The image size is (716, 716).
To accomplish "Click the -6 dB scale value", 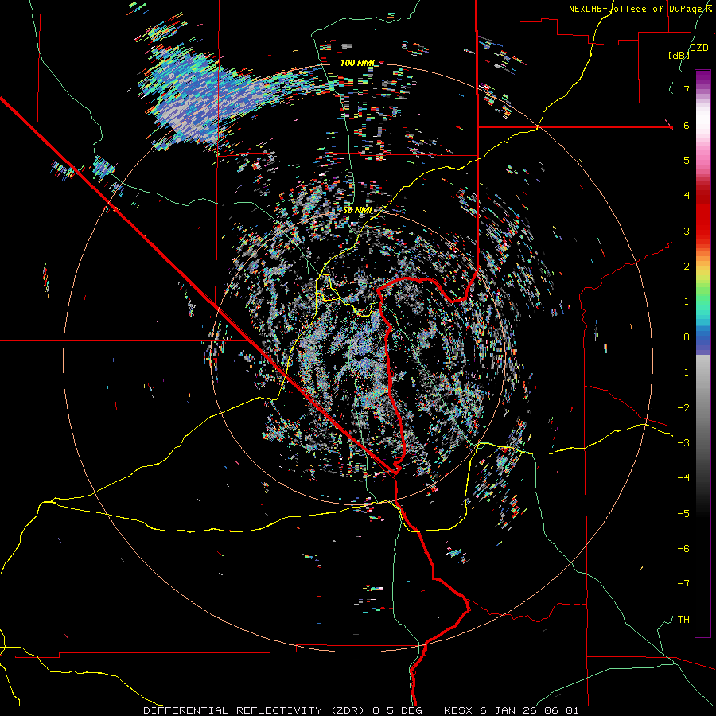I will pyautogui.click(x=683, y=549).
